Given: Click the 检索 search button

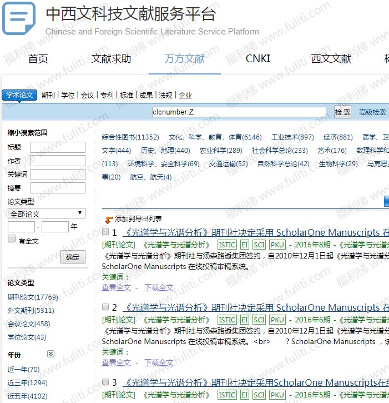Looking at the screenshot, I should point(342,112).
